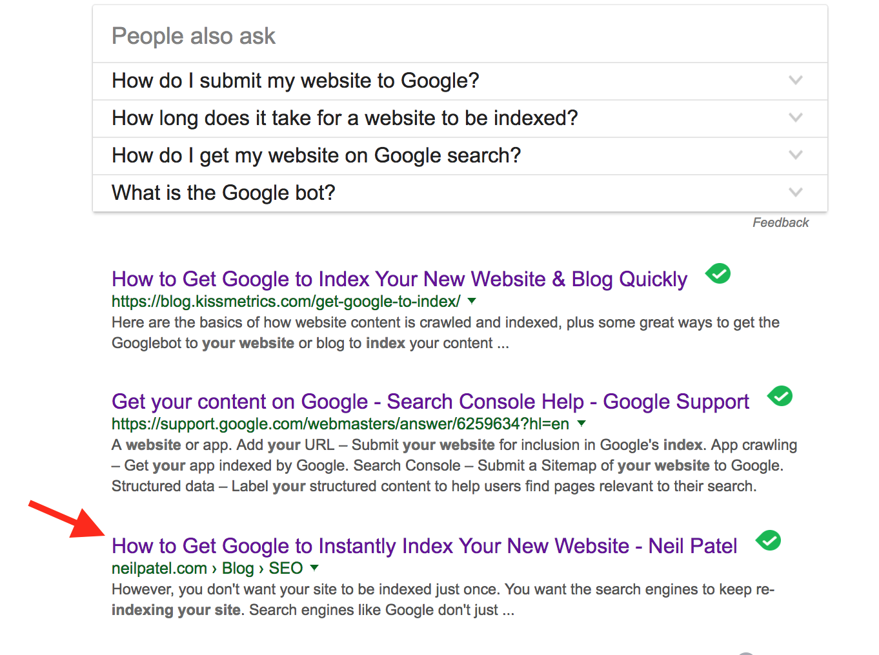
Task: Expand 'How long does it take for a website to be indexed?'
Action: (x=460, y=118)
